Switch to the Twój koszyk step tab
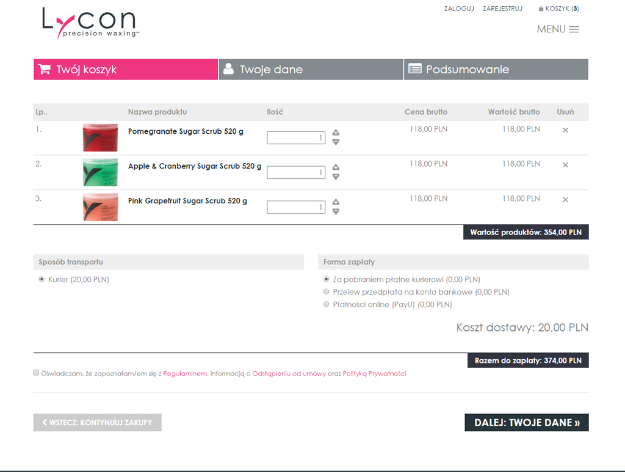The height and width of the screenshot is (472, 625). click(x=126, y=70)
